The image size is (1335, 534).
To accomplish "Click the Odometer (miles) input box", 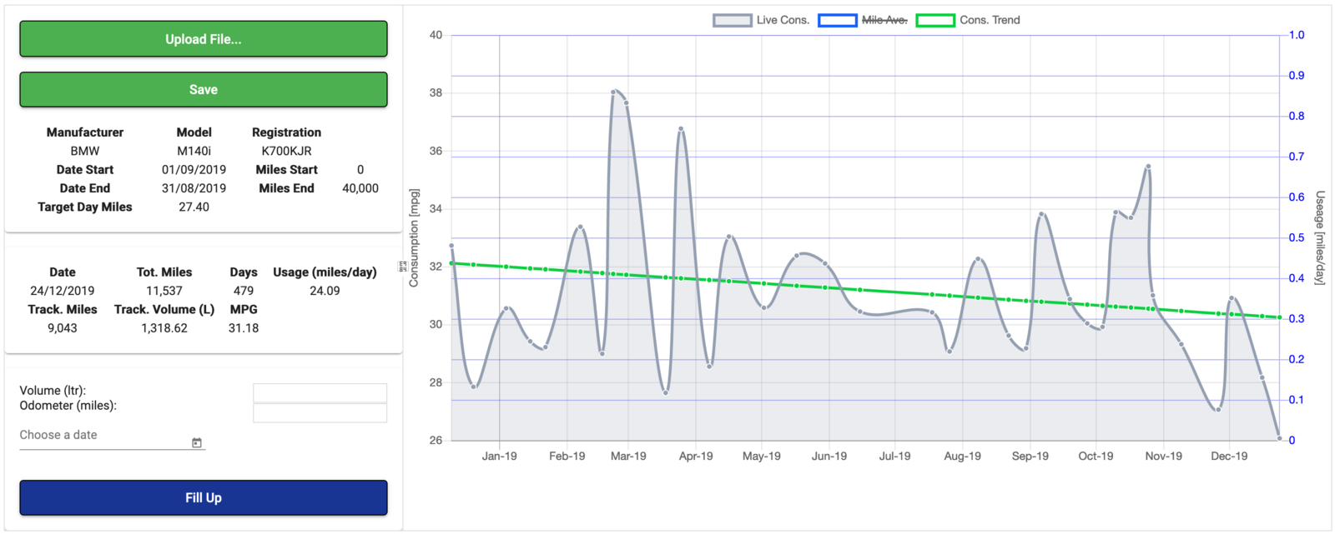I will pos(320,413).
